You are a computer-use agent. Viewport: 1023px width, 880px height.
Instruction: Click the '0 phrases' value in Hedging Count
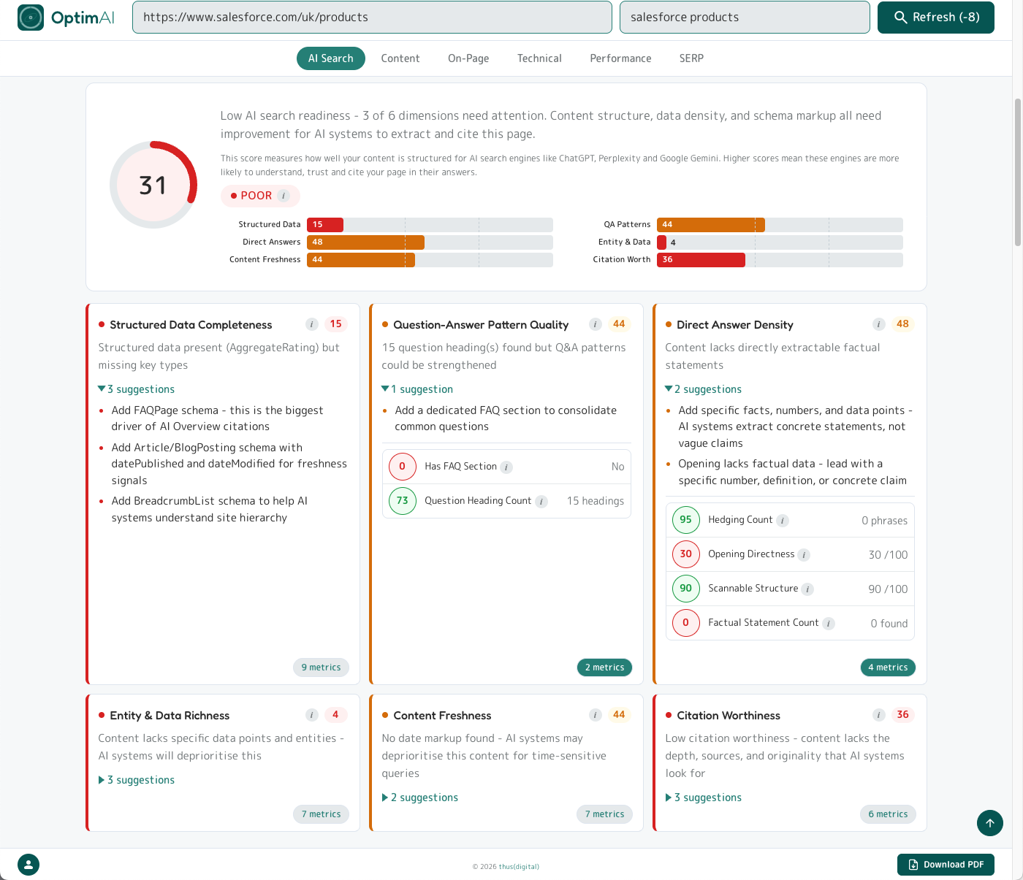pyautogui.click(x=884, y=521)
